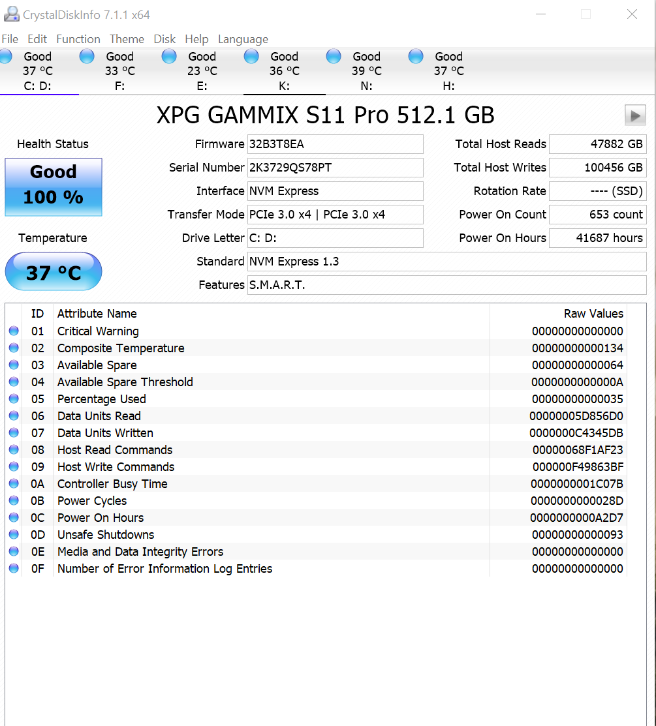Open the Function menu
The width and height of the screenshot is (656, 726).
tap(78, 39)
